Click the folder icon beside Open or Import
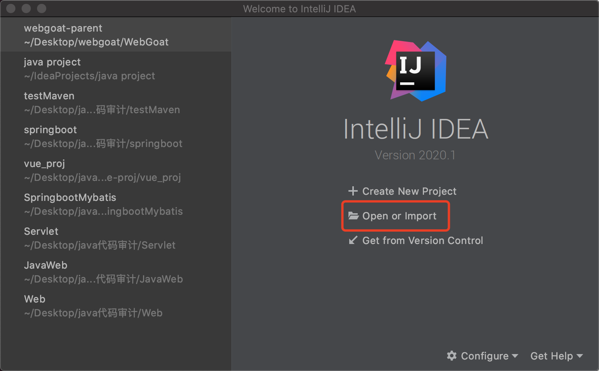 coord(353,216)
